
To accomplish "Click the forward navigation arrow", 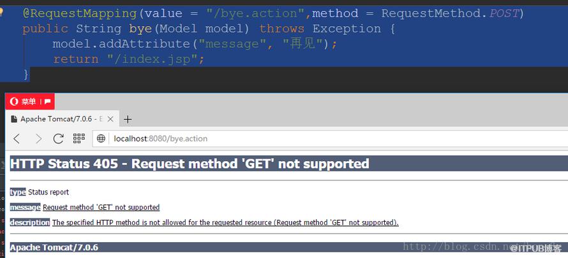I will coord(38,138).
